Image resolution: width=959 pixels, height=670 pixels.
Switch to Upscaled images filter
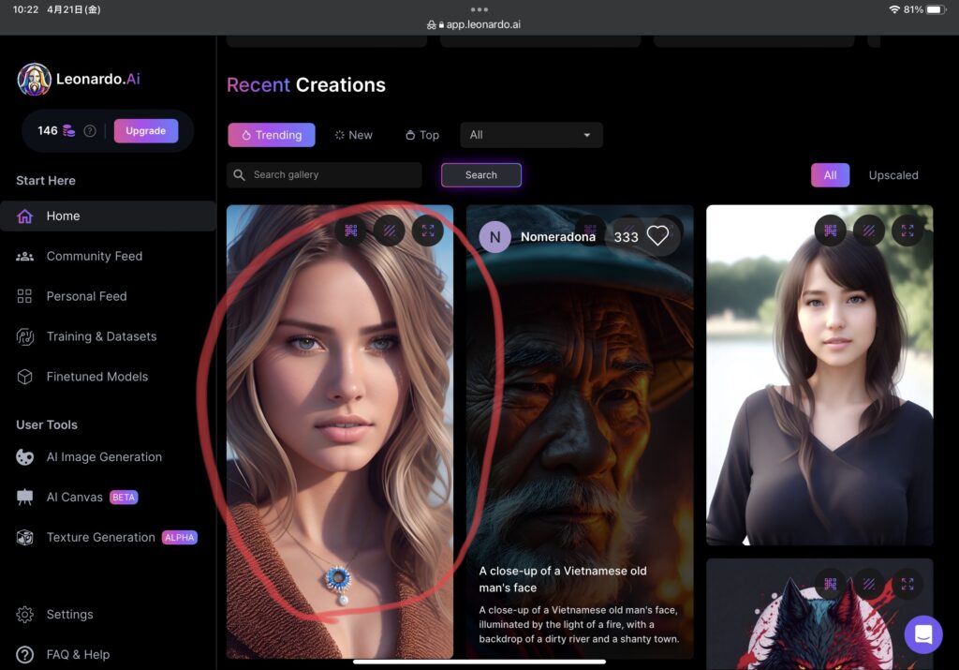[x=893, y=175]
